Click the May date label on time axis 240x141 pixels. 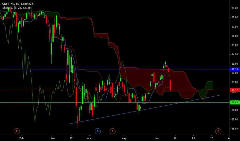coord(124,138)
